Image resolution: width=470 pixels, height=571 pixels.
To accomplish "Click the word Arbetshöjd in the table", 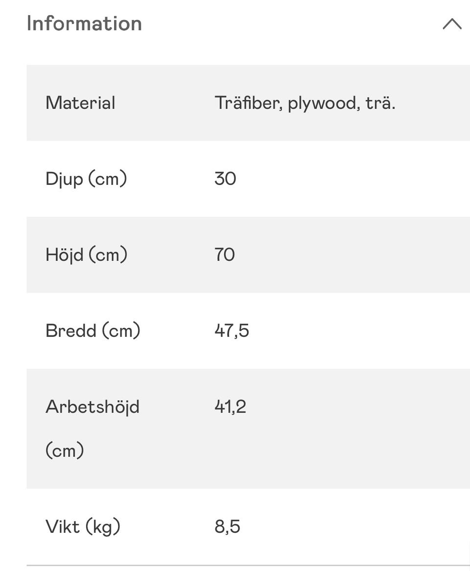I will pyautogui.click(x=92, y=407).
